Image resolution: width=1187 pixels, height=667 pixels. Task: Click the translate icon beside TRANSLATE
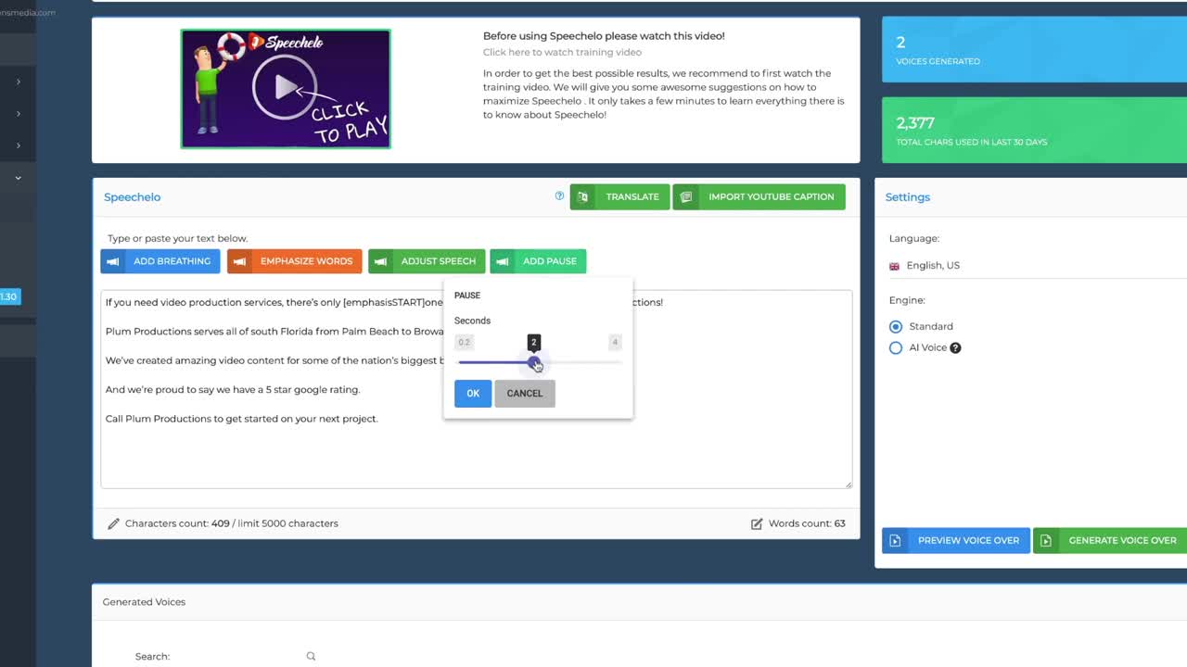582,196
